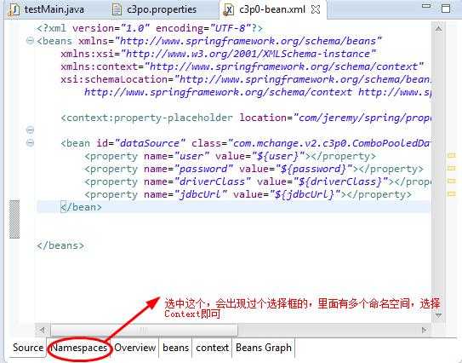
Task: Open the Beans Graph view tab
Action: pos(264,348)
